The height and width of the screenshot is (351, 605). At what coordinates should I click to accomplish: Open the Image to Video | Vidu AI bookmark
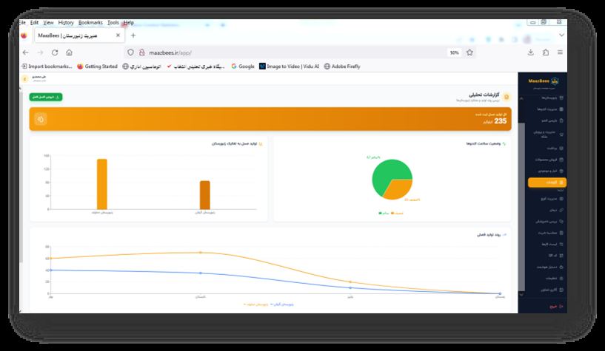tap(290, 67)
